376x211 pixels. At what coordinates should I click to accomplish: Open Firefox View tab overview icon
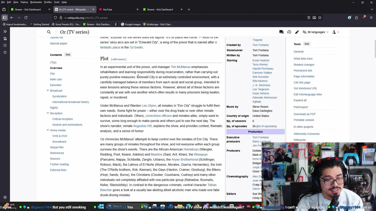(x=4, y=9)
